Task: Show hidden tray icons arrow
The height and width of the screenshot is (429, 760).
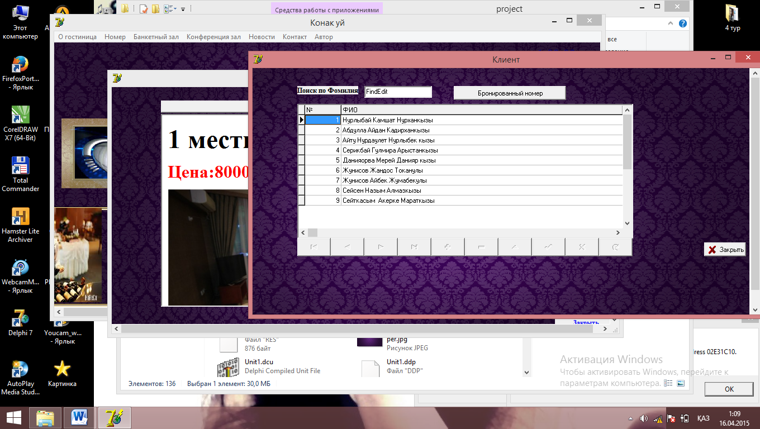Action: click(631, 418)
